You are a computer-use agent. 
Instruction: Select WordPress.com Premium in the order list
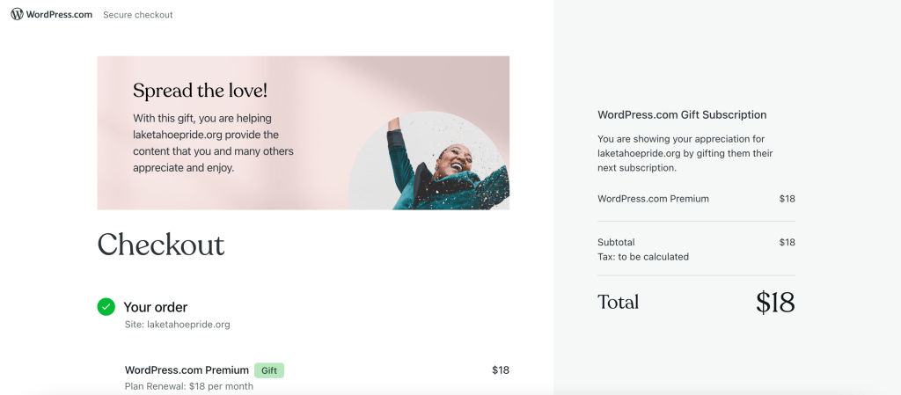coord(187,370)
